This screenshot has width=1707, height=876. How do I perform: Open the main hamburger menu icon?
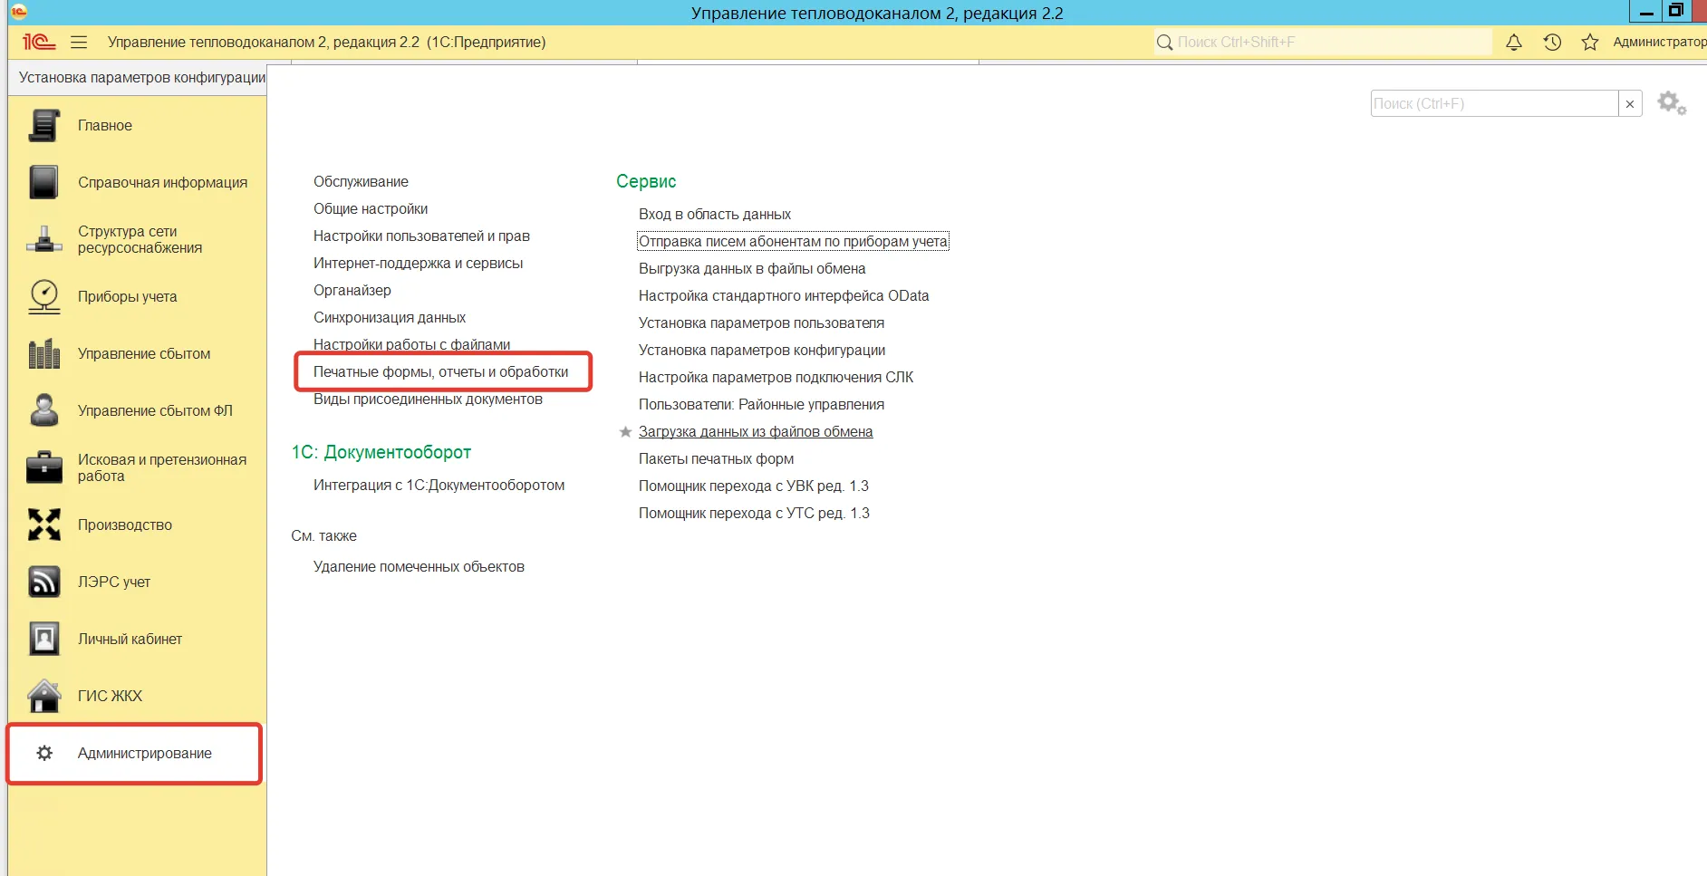pyautogui.click(x=79, y=42)
